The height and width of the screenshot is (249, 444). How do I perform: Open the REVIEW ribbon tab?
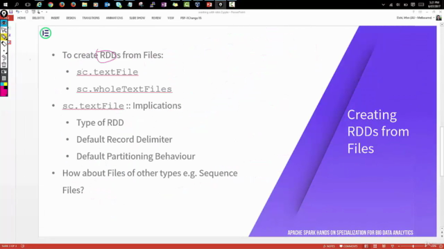156,18
